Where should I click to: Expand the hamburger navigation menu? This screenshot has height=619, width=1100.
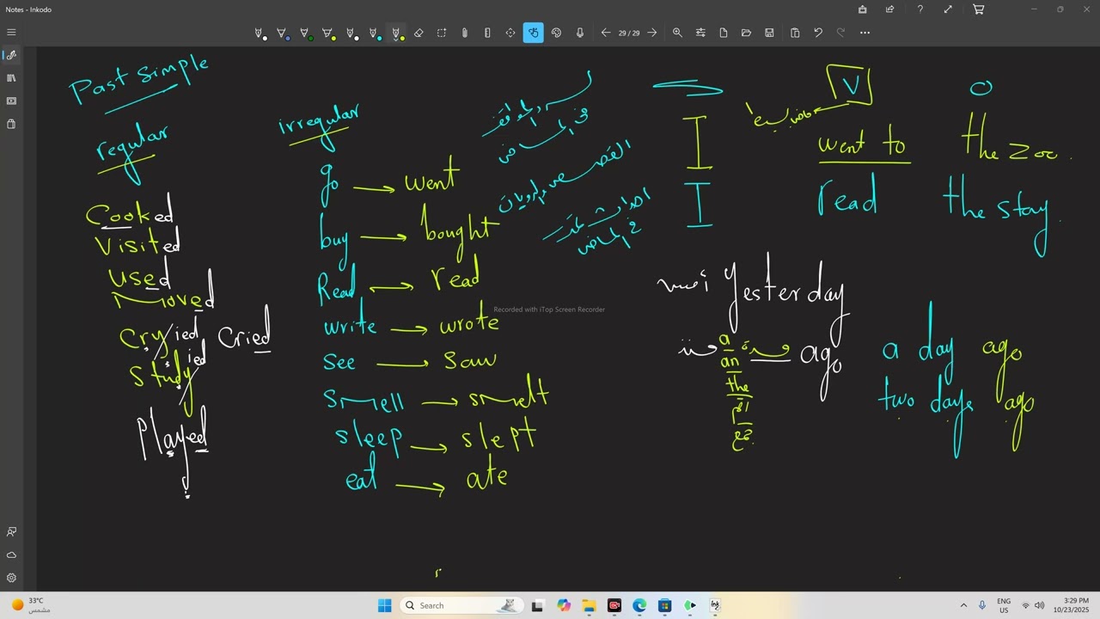tap(11, 33)
